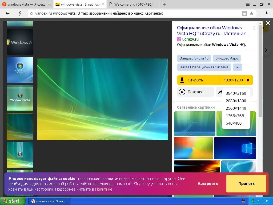Go back with the browser back arrow
This screenshot has width=273, height=205.
[7, 13]
